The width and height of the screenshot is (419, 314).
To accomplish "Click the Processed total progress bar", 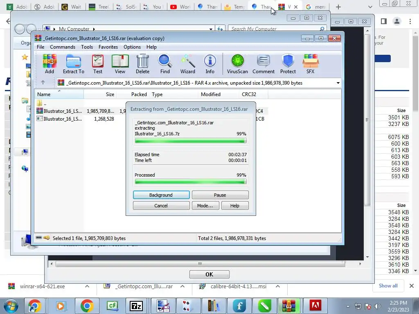I will 191,182.
